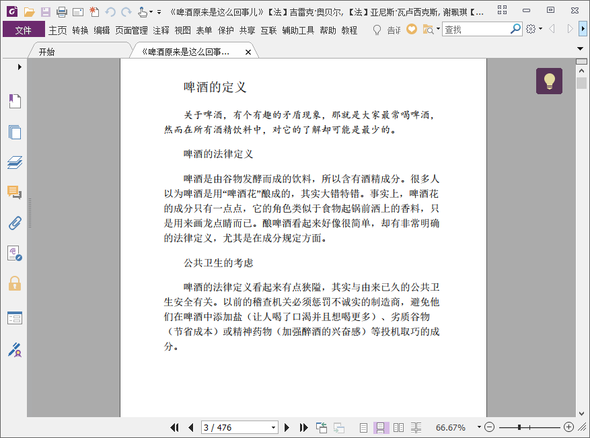Toggle the full-screen ribbon mode icon
The height and width of the screenshot is (438, 590).
click(x=502, y=10)
